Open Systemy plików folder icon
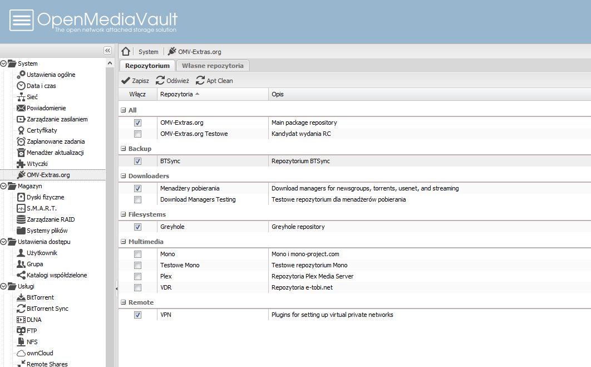This screenshot has width=591, height=367. (21, 231)
